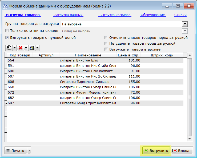Image resolution: width=197 pixels, height=158 pixels.
Task: Click the application icon in title bar
Action: tap(5, 6)
